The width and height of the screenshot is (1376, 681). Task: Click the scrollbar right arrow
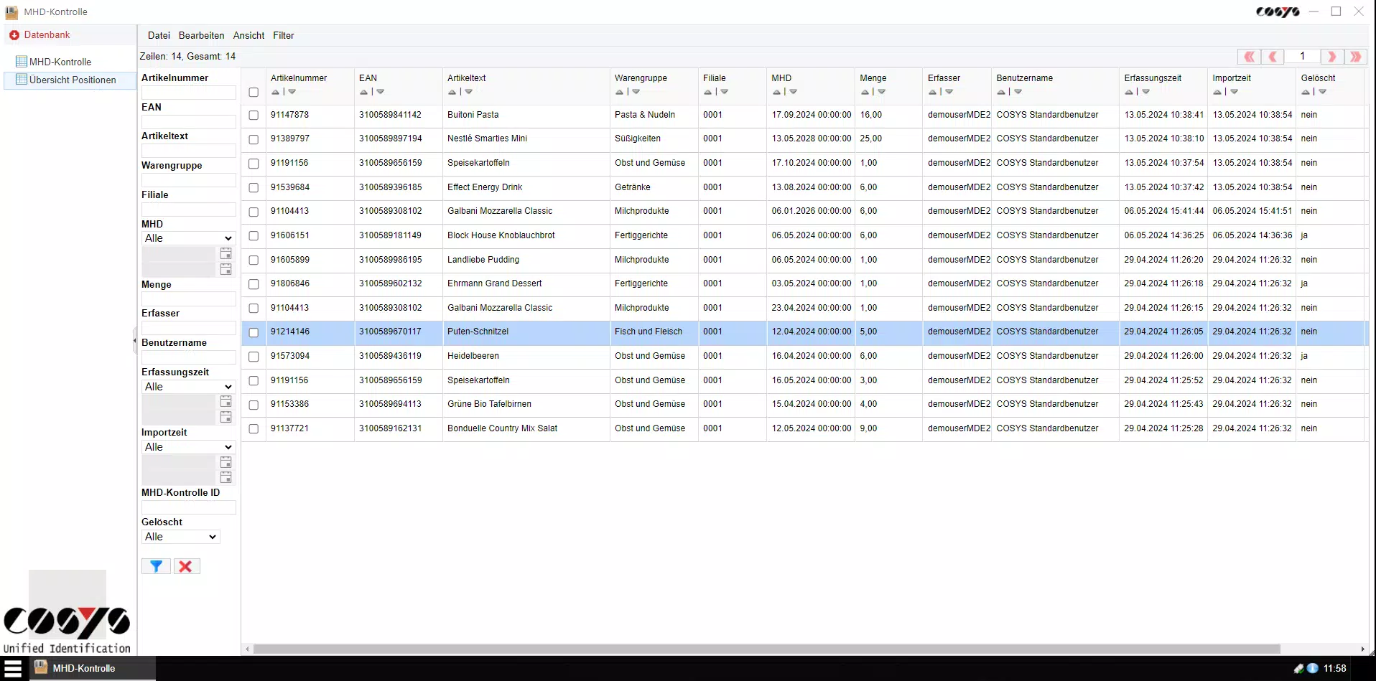click(x=1362, y=649)
